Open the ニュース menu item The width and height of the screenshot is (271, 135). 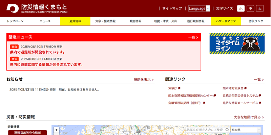[45, 21]
